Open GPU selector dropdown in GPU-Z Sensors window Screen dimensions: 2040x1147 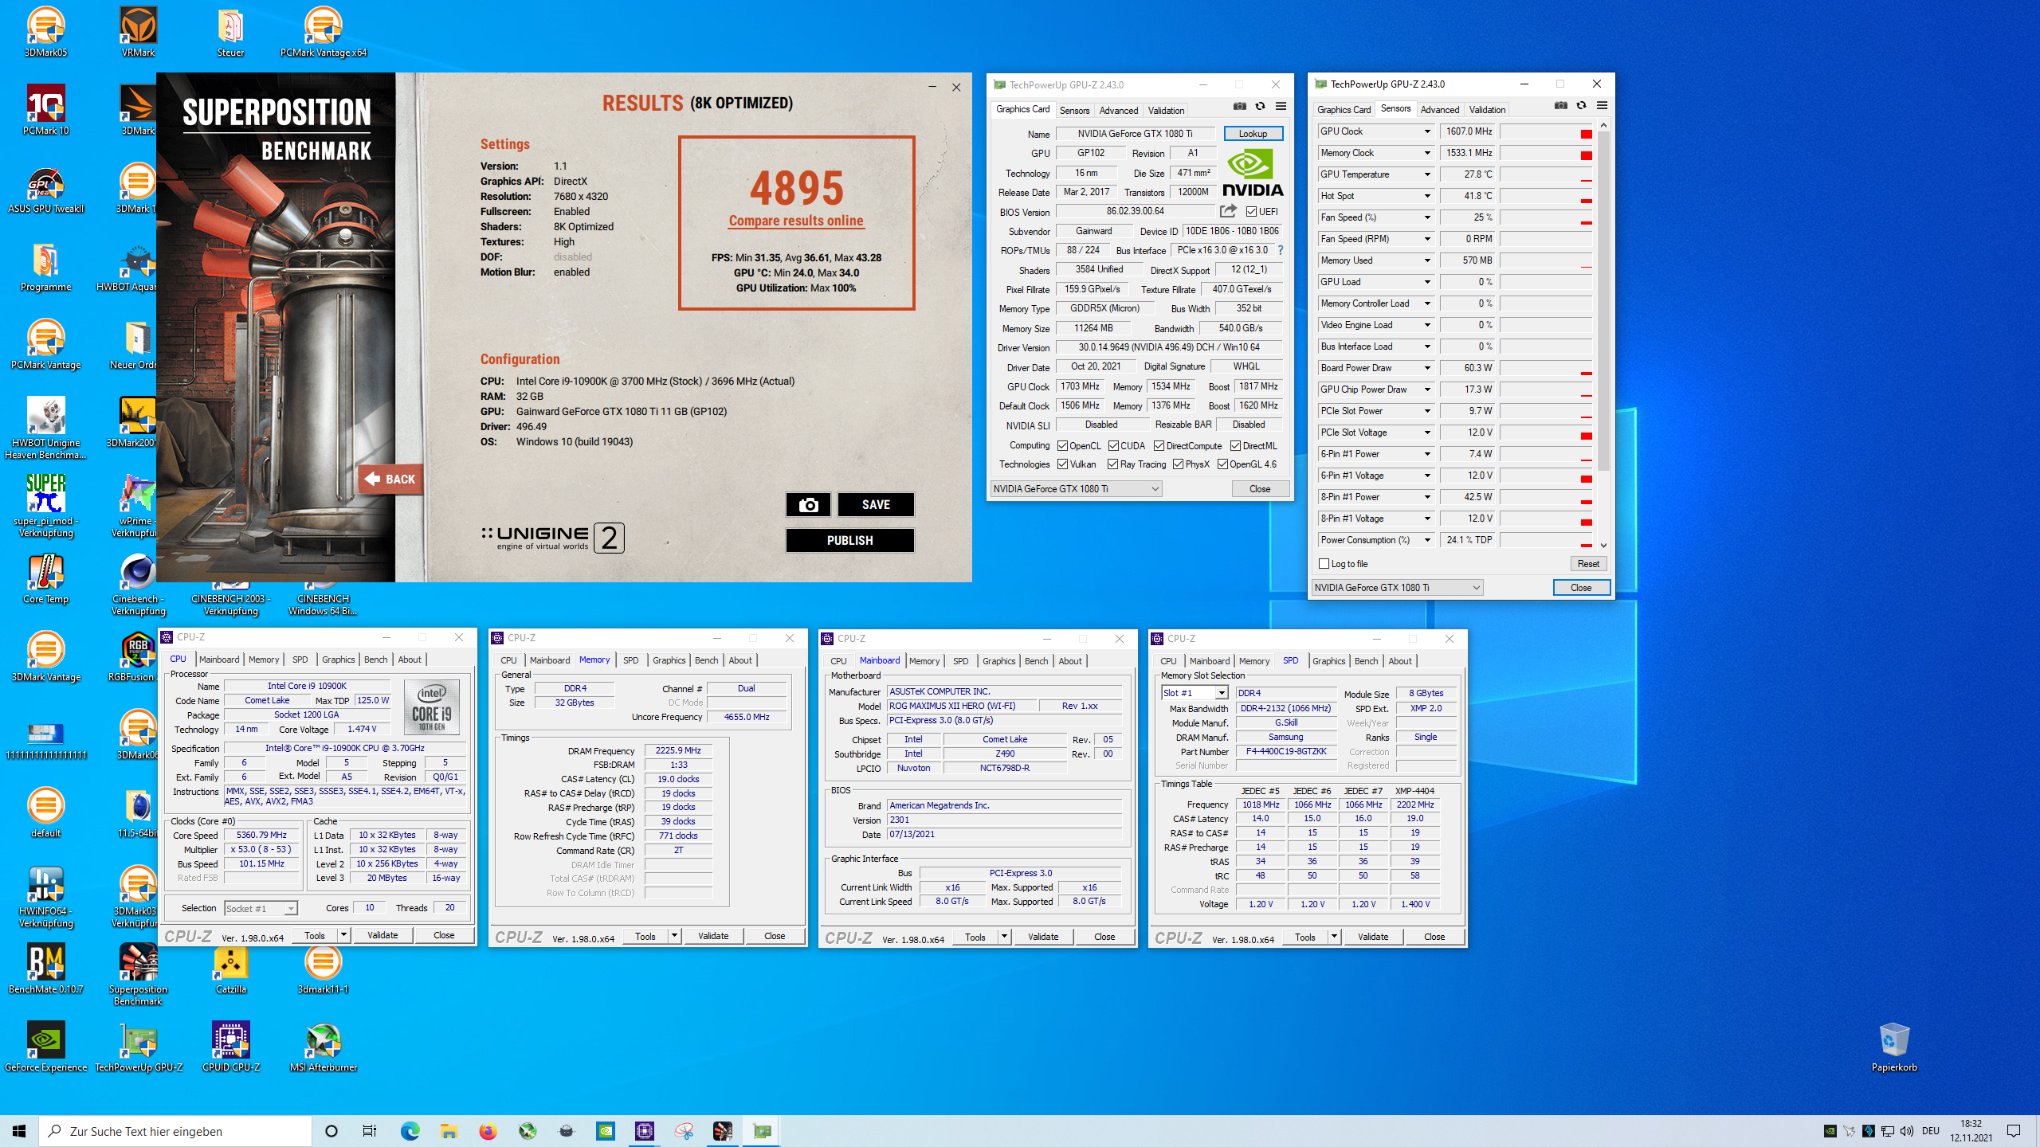coord(1397,588)
